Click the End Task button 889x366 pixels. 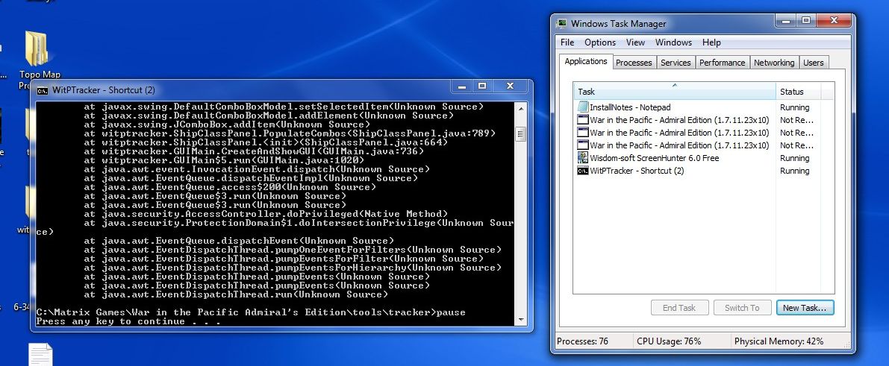pyautogui.click(x=679, y=308)
